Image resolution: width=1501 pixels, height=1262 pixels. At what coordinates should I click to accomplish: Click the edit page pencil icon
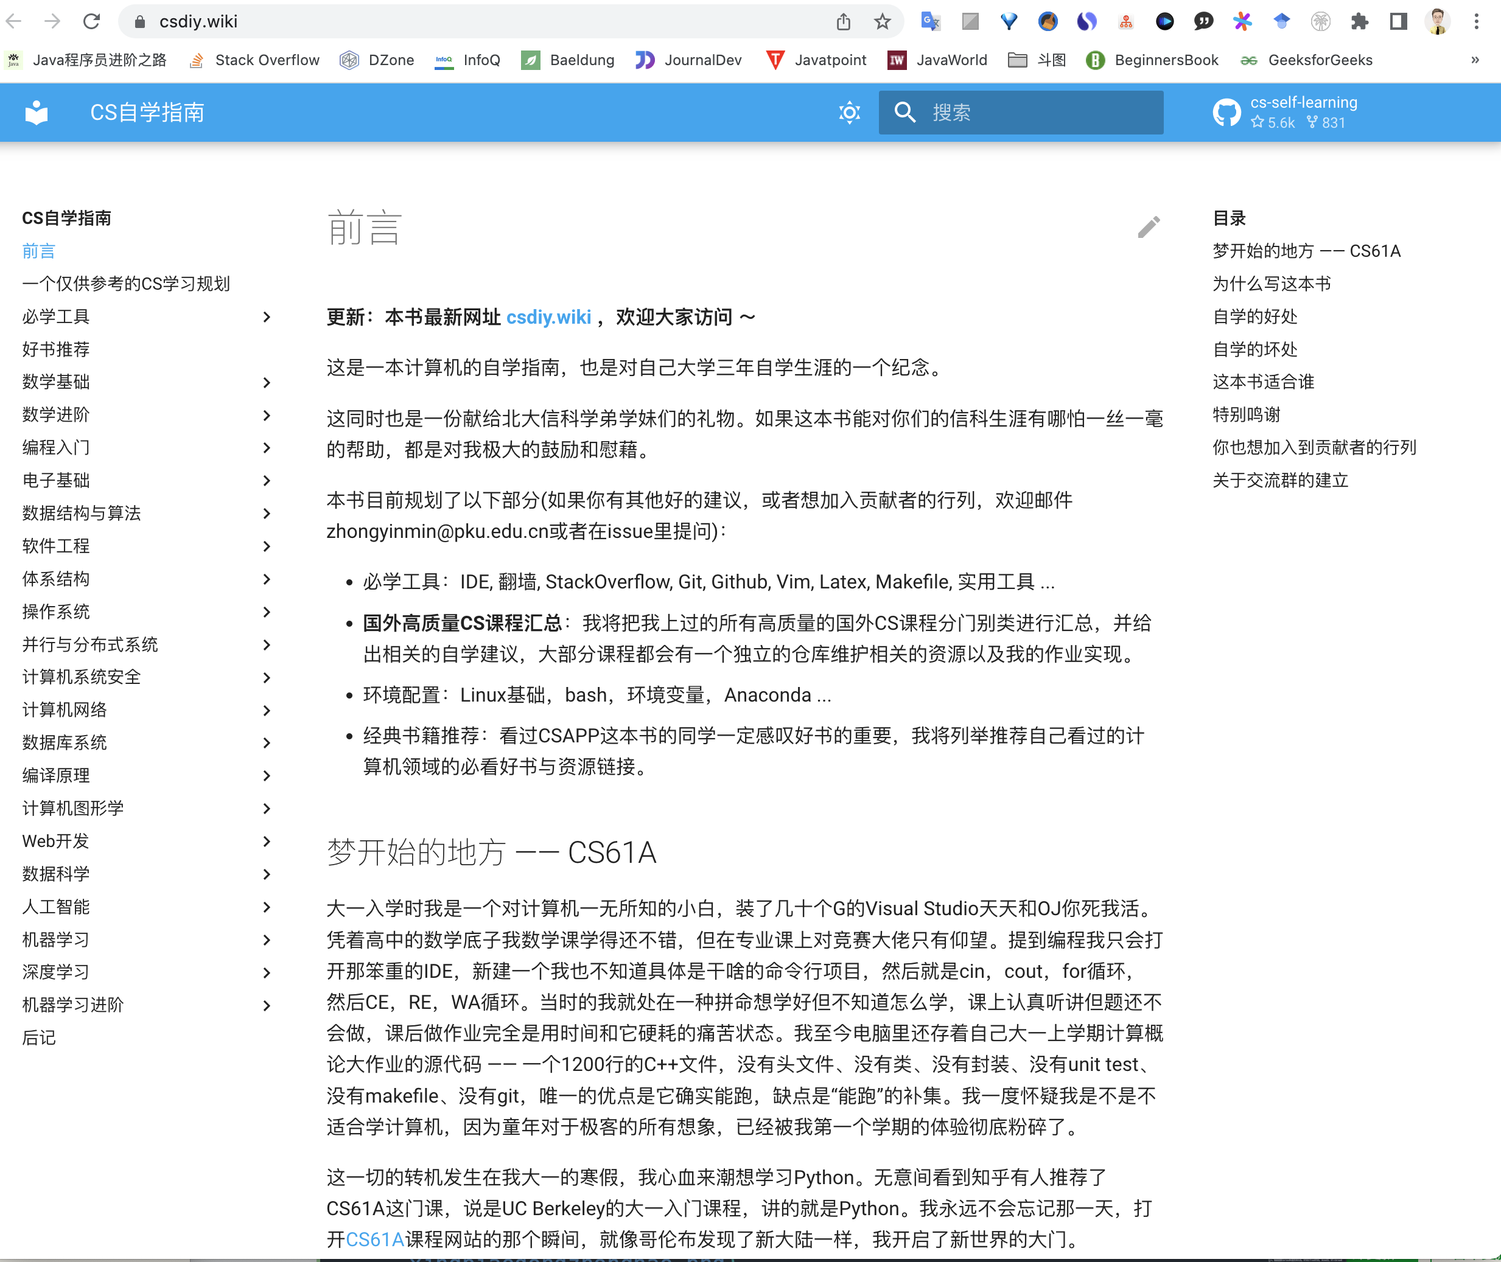coord(1149,228)
